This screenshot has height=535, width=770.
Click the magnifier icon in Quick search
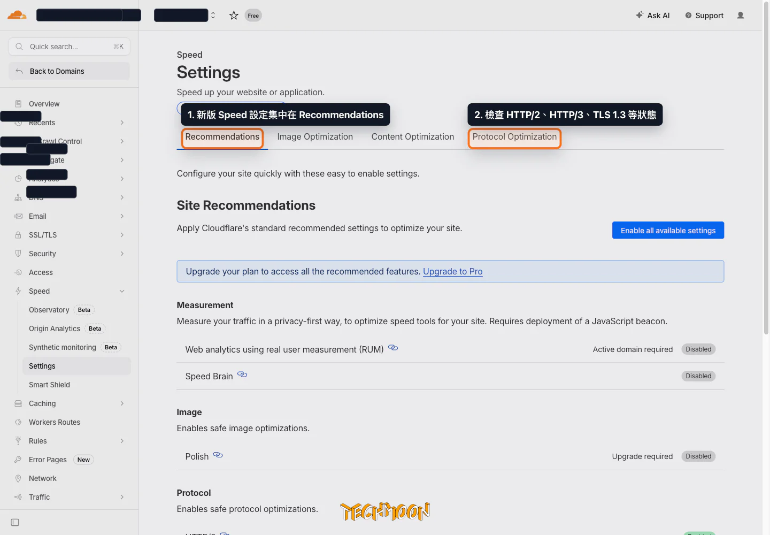[19, 47]
